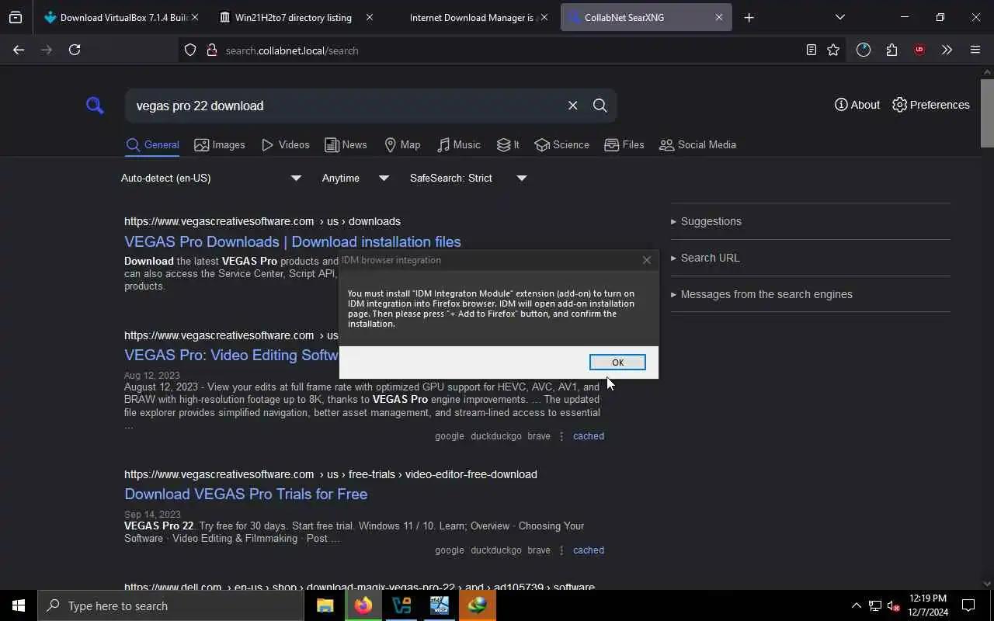List all tabs dropdown arrow
994x621 pixels.
839,17
